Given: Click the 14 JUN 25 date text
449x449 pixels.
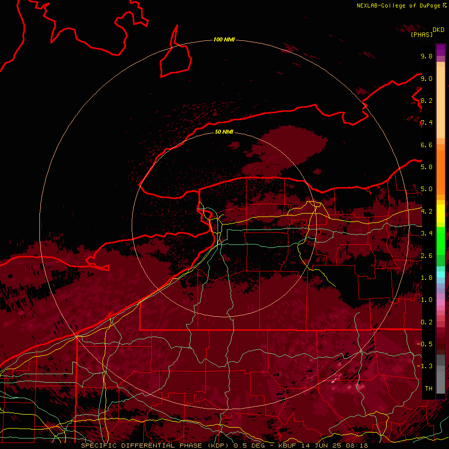Looking at the screenshot, I should (x=321, y=446).
